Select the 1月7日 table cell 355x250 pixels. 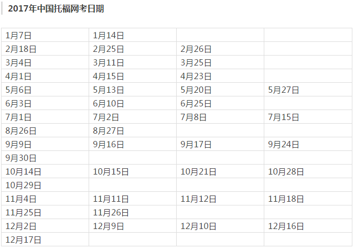(x=45, y=35)
